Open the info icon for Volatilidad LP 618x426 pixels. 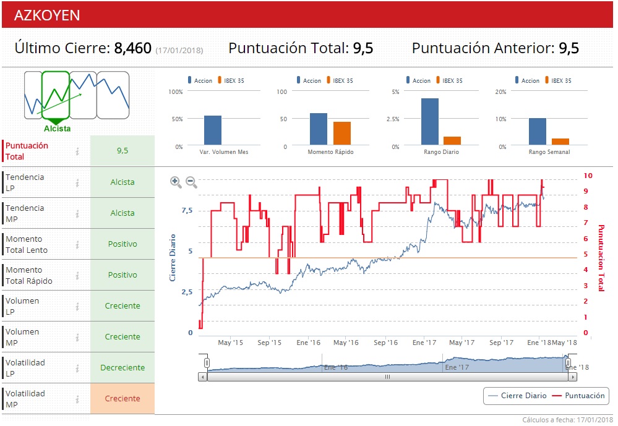point(77,368)
